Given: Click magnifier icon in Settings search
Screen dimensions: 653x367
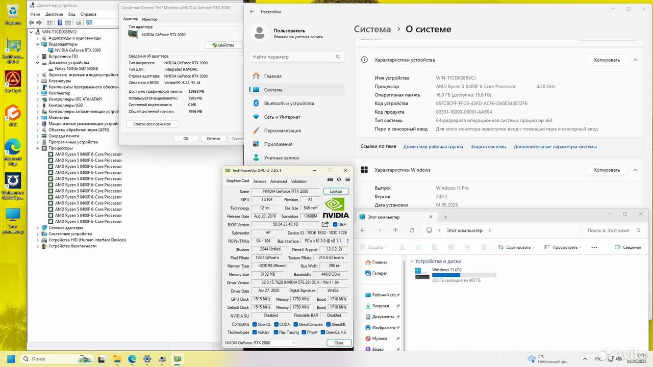Looking at the screenshot, I should tap(338, 57).
